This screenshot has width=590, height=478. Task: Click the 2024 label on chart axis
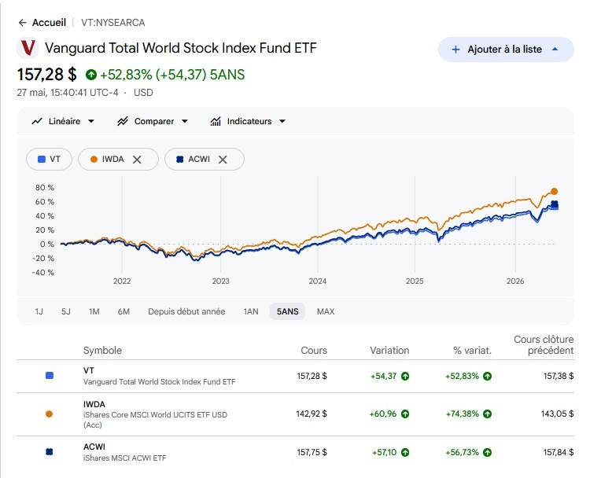[318, 281]
